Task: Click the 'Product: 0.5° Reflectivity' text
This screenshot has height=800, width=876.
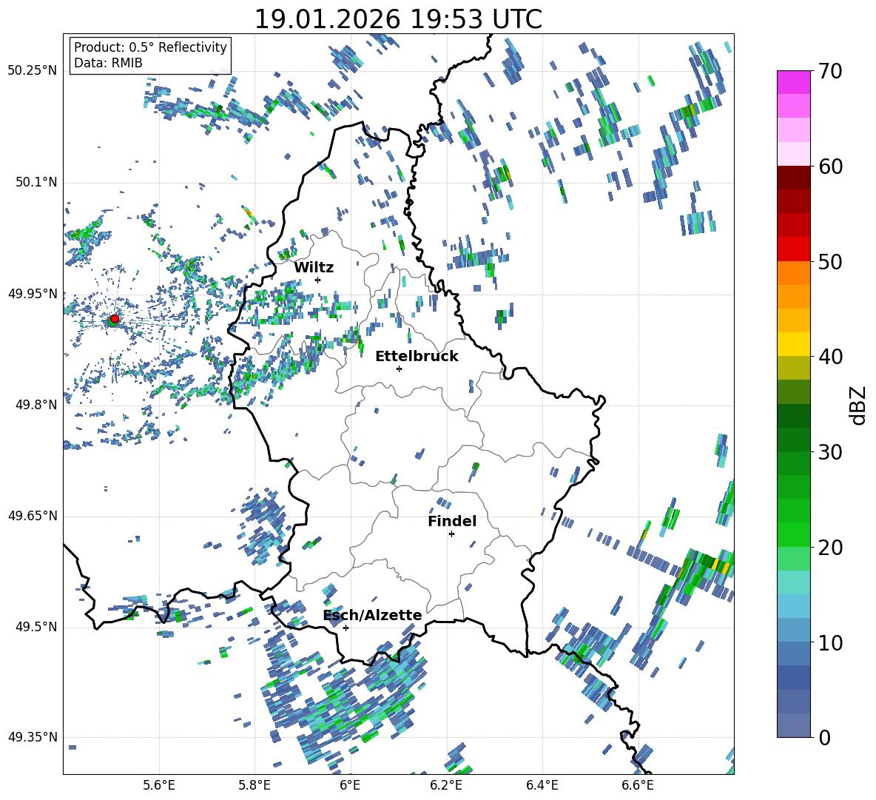Action: point(150,47)
